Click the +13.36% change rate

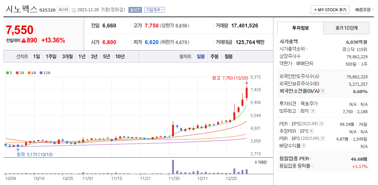point(53,40)
